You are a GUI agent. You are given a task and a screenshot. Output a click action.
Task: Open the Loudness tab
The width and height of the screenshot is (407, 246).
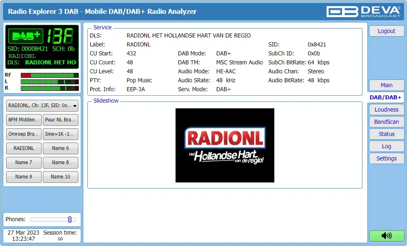click(386, 110)
